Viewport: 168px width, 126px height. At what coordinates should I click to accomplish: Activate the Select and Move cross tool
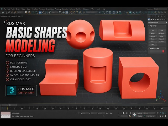coord(40,13)
